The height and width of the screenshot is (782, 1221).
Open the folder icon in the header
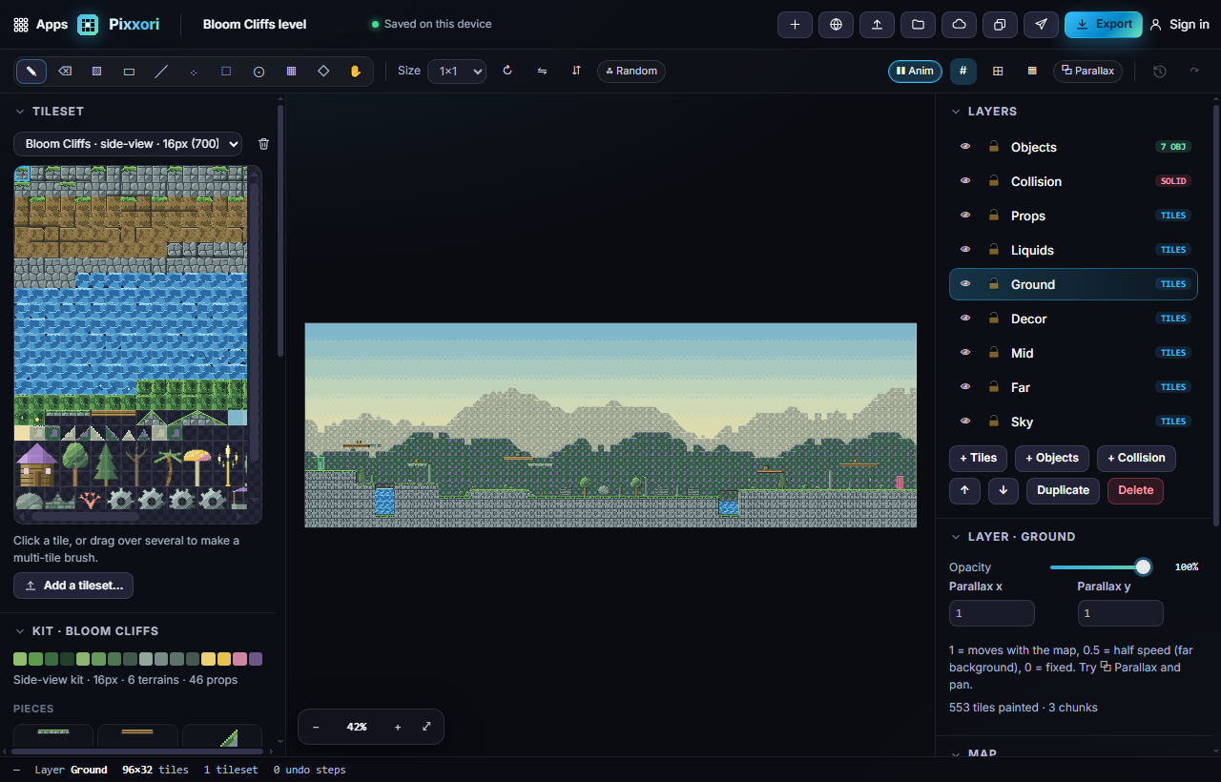click(x=918, y=25)
